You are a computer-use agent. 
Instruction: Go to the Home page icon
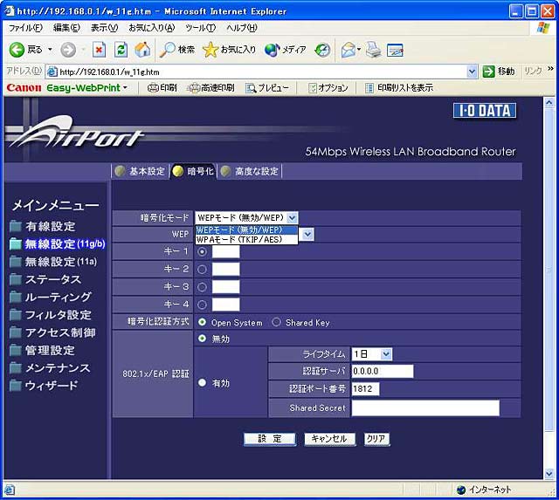142,50
